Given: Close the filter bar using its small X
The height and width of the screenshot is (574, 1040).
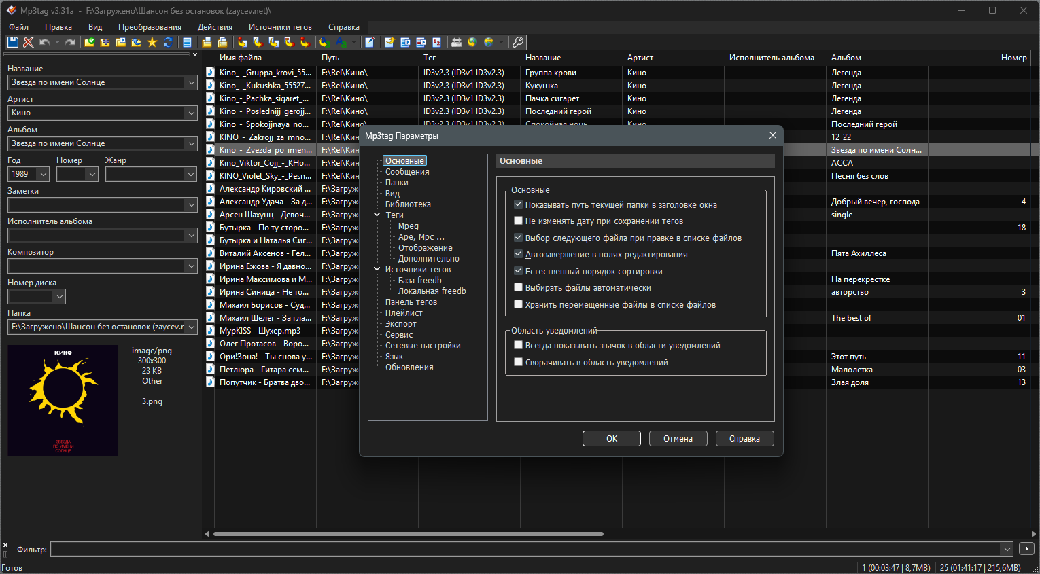Looking at the screenshot, I should point(5,545).
